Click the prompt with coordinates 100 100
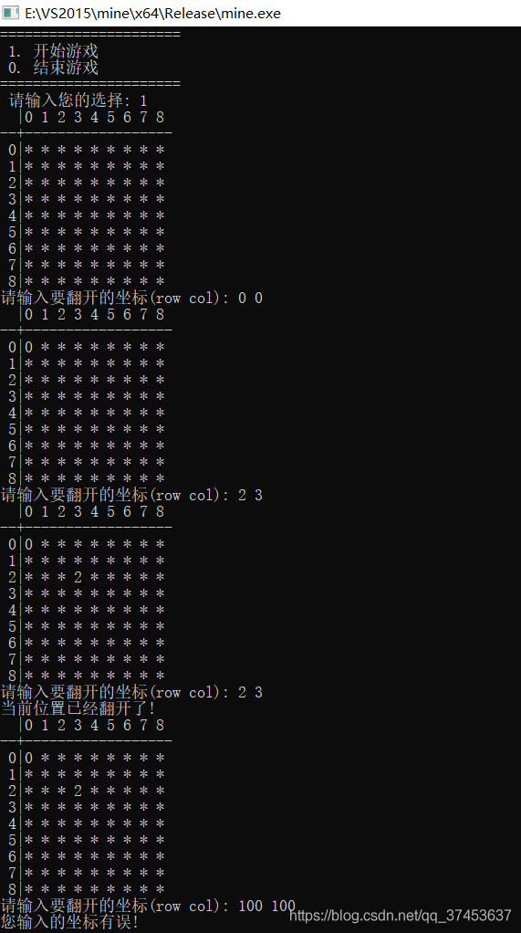This screenshot has width=521, height=933. coord(148,906)
